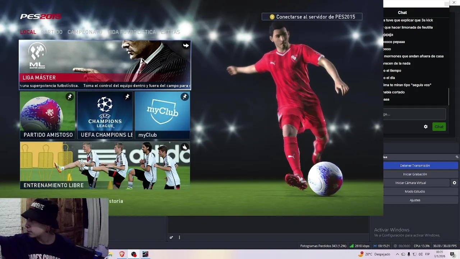Viewport: 460px width, 259px height.
Task: Open Windows notification center icon
Action: [452, 254]
